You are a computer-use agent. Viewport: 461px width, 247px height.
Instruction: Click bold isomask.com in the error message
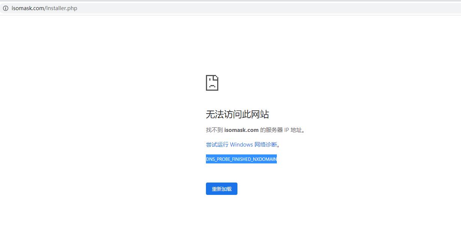241,130
